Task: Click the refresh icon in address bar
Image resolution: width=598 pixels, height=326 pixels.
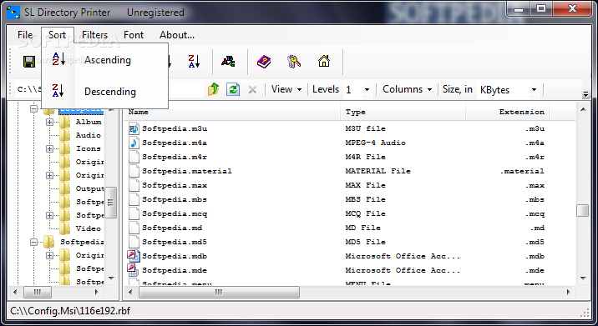Action: coord(233,89)
